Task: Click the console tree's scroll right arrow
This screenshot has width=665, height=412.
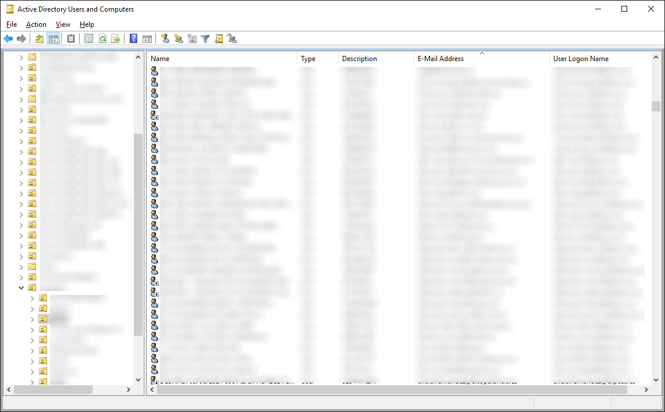Action: tap(129, 389)
